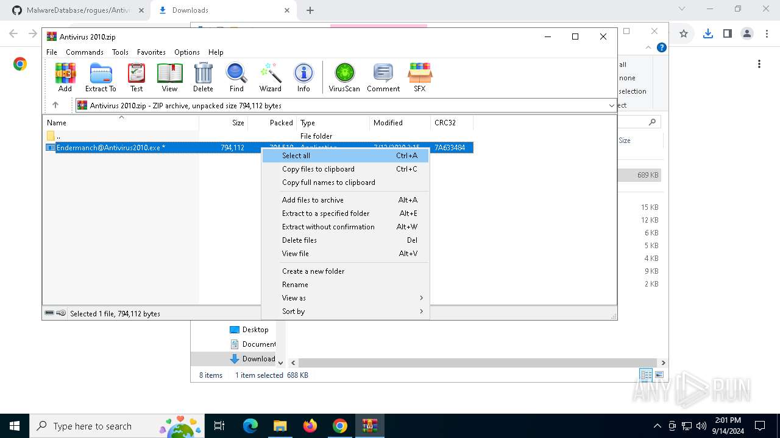
Task: Sort by the Packed column header
Action: click(272, 122)
